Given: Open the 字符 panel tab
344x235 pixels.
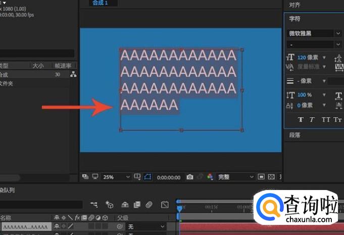Looking at the screenshot, I should [294, 19].
